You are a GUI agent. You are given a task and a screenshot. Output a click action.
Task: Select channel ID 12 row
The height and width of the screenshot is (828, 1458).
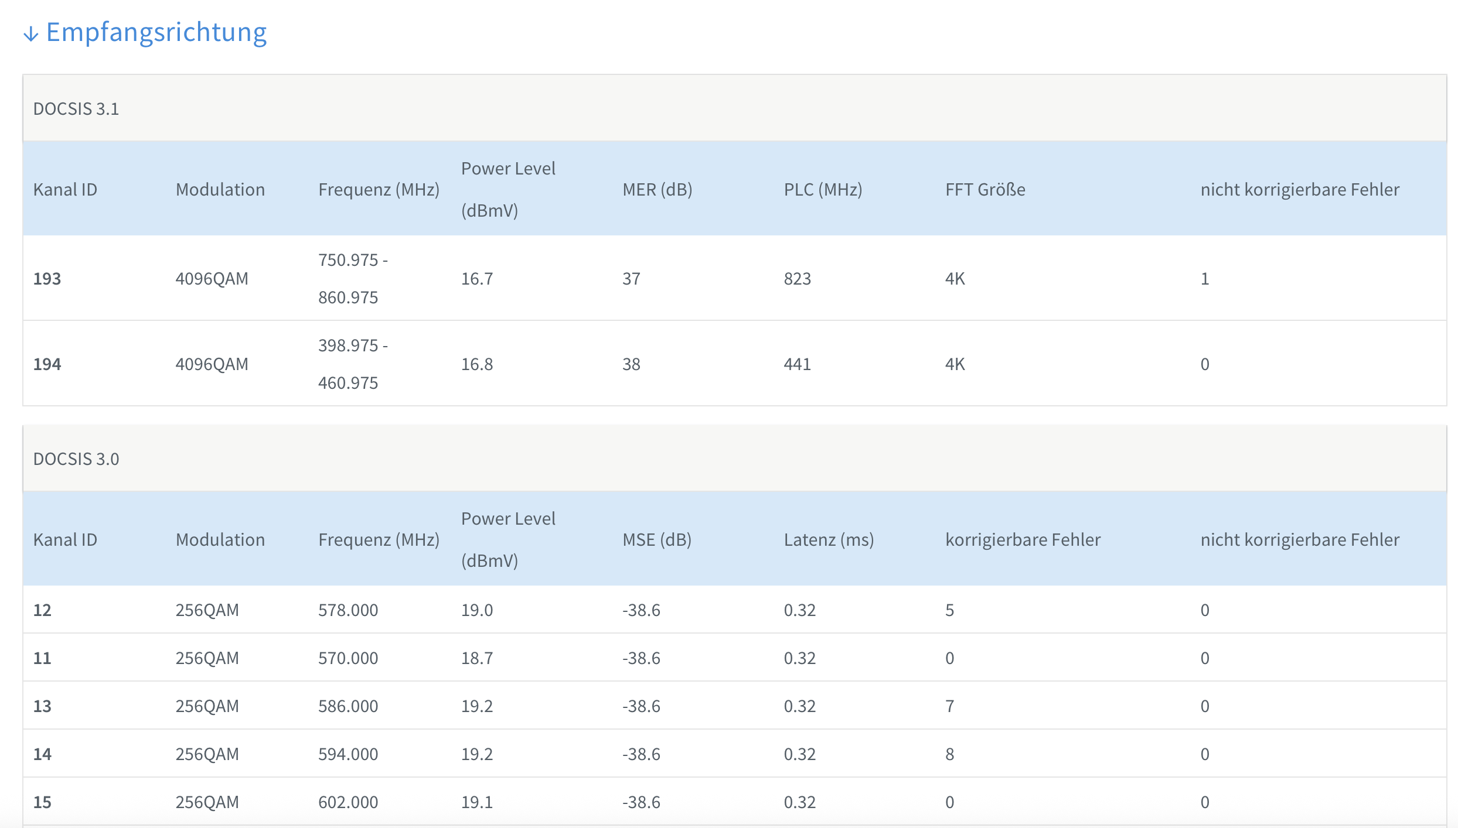click(42, 610)
